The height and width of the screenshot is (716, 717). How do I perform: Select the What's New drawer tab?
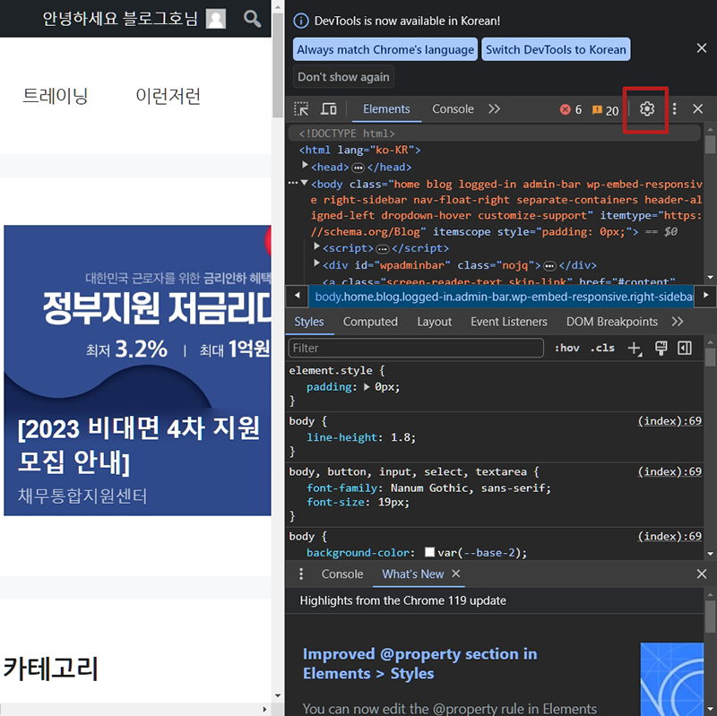pyautogui.click(x=413, y=574)
